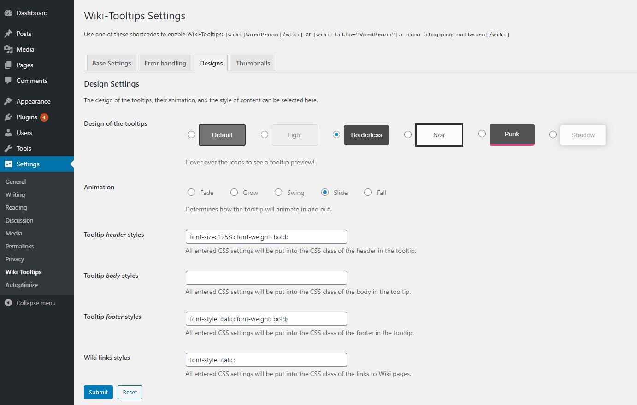This screenshot has width=637, height=405.
Task: Open the Designs tab
Action: click(x=211, y=63)
